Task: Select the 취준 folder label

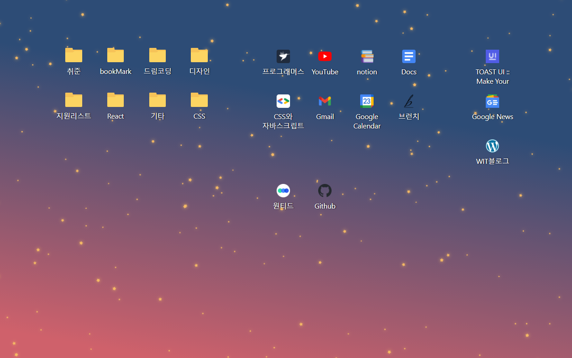Action: (x=74, y=72)
